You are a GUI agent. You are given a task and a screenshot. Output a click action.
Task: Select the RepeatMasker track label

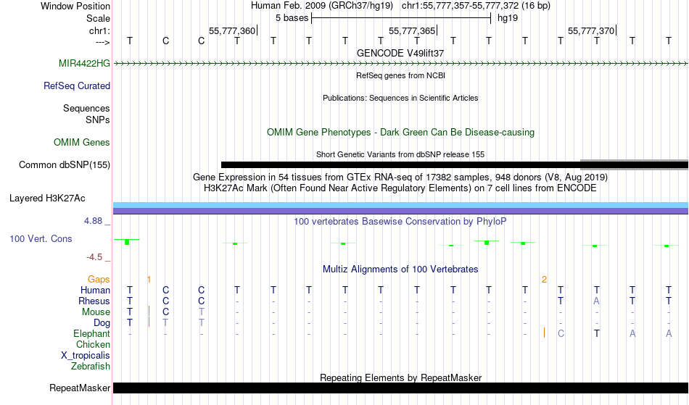click(x=80, y=388)
